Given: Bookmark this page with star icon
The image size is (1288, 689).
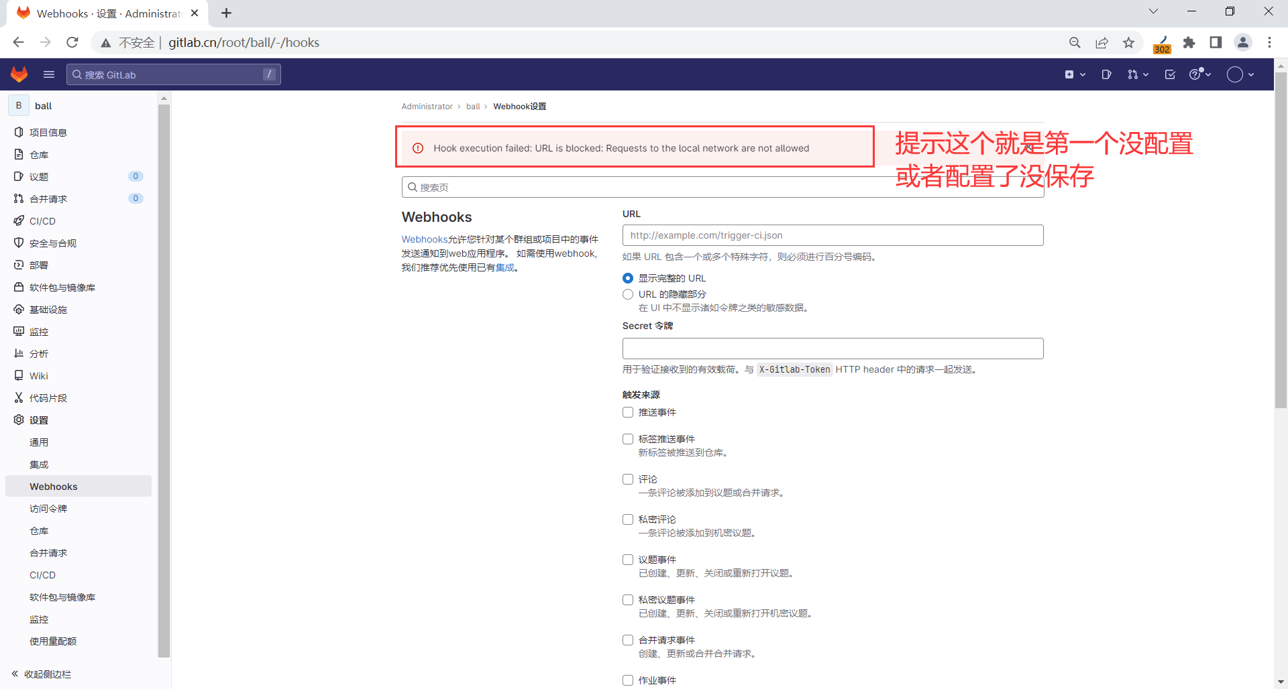Looking at the screenshot, I should [x=1129, y=42].
